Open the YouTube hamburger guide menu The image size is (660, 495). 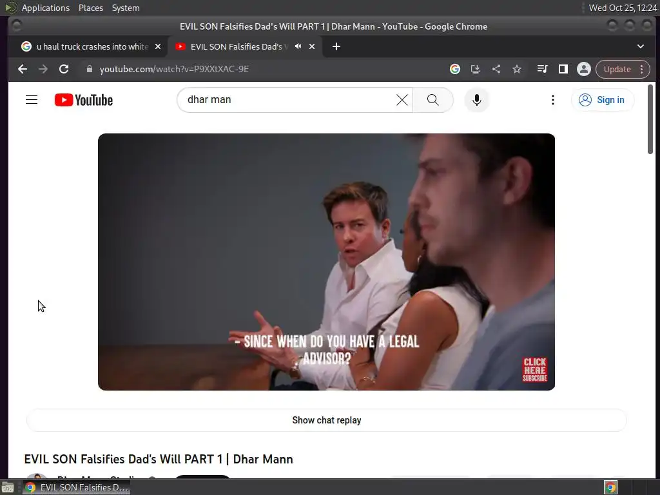[x=32, y=100]
